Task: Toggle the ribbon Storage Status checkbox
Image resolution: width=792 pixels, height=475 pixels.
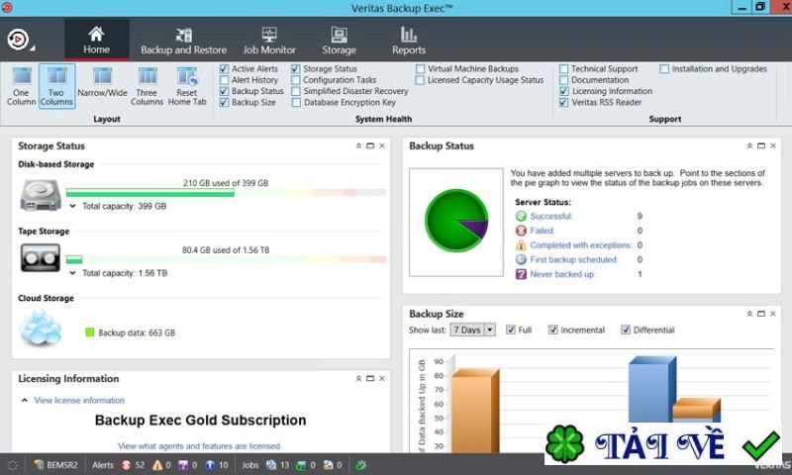Action: tap(295, 68)
